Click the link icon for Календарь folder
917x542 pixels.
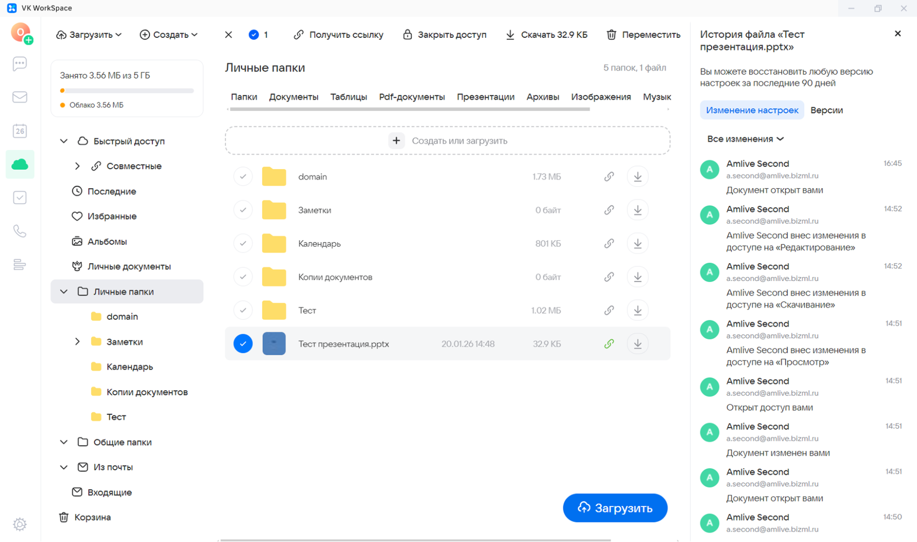(609, 244)
